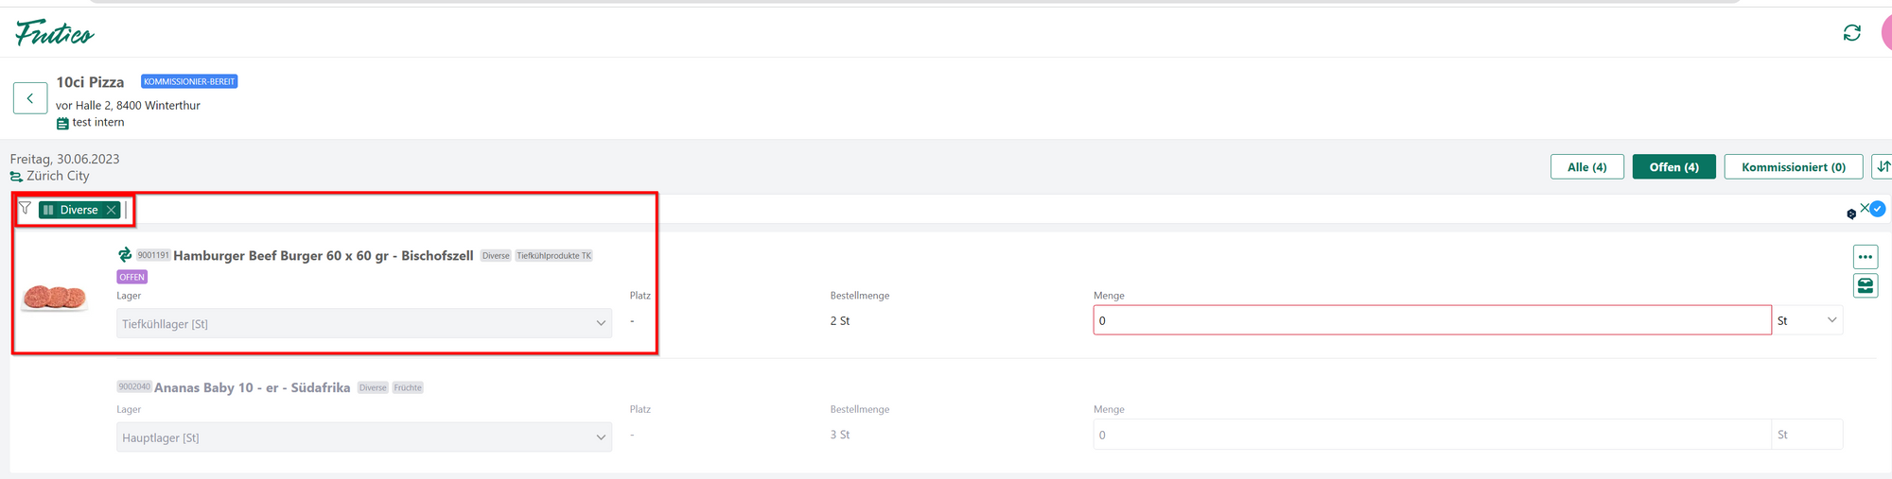This screenshot has height=479, width=1892.
Task: Go back using the left chevron button
Action: (30, 98)
